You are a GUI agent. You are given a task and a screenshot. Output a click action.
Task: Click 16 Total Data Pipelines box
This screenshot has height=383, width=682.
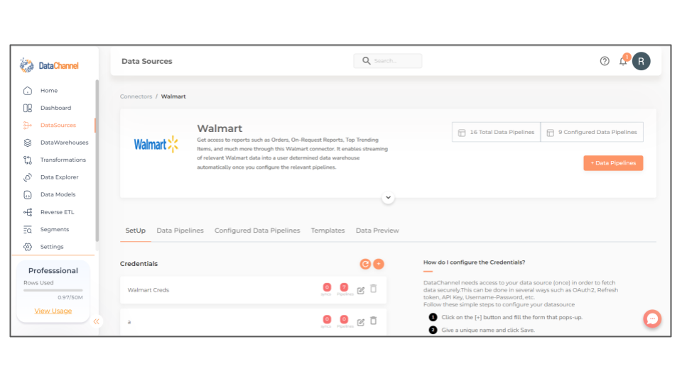coord(497,132)
